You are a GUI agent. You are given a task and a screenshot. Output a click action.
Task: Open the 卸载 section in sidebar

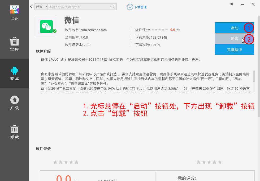(15, 132)
